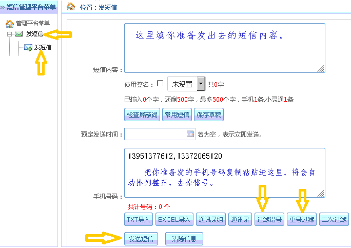
Task: Save draft with 保存草稿 button
Action: click(x=208, y=115)
